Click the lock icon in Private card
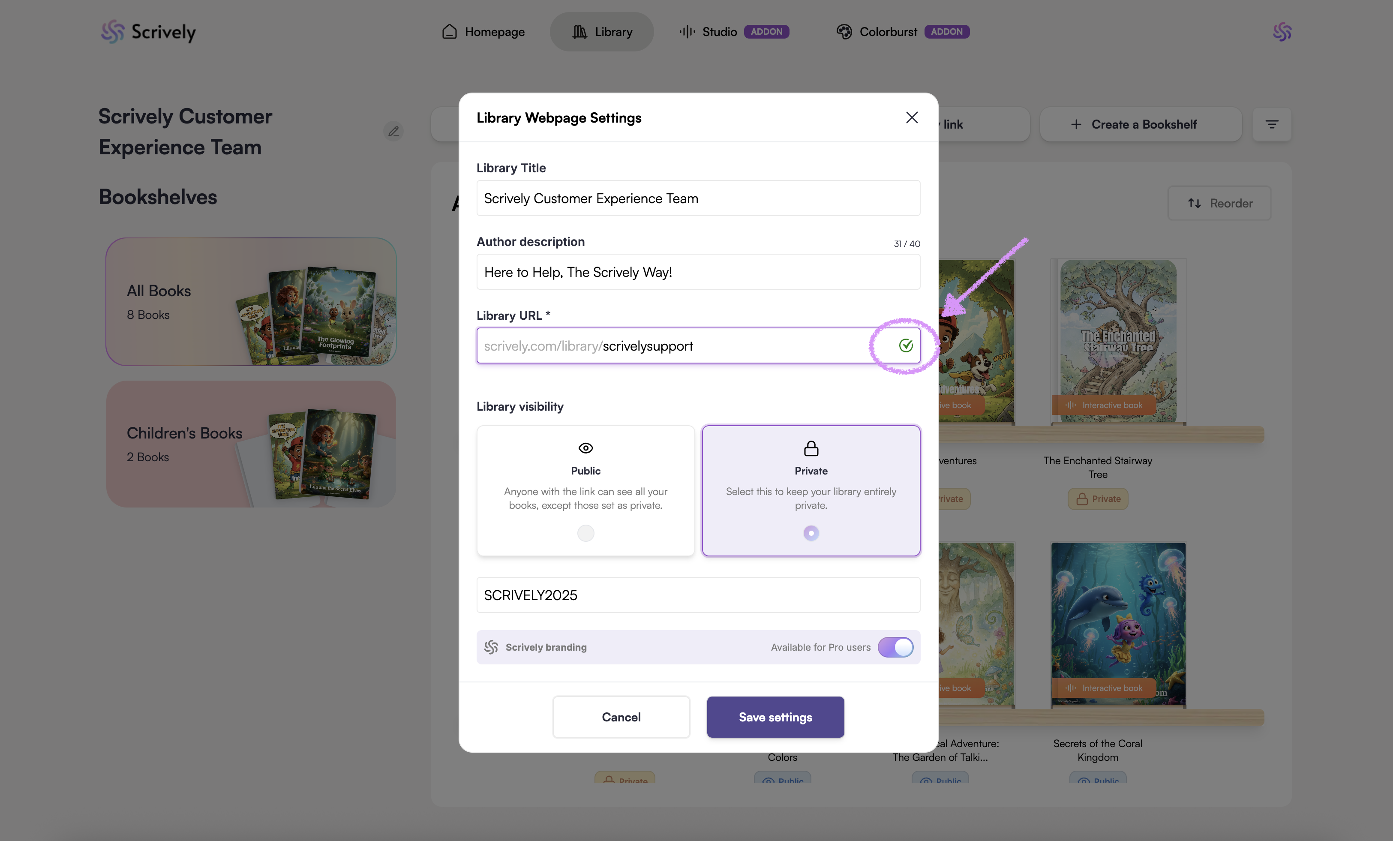This screenshot has width=1393, height=841. pos(811,448)
